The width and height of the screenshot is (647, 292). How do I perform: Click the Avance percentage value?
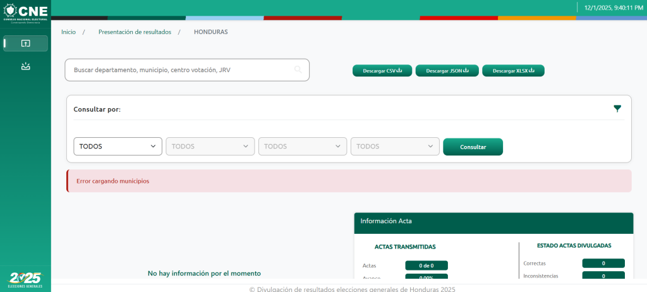click(x=426, y=276)
